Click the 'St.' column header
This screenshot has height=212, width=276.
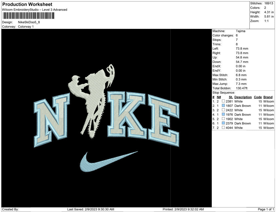[231, 97]
